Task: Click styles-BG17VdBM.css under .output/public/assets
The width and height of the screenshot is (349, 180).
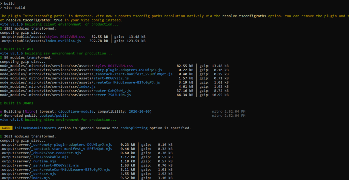Action: click(x=65, y=37)
